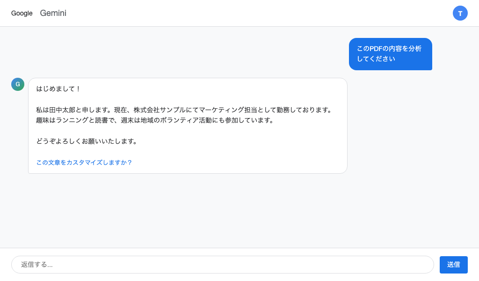Image resolution: width=479 pixels, height=281 pixels.
Task: Click Gemini's introduction response card
Action: click(x=188, y=126)
